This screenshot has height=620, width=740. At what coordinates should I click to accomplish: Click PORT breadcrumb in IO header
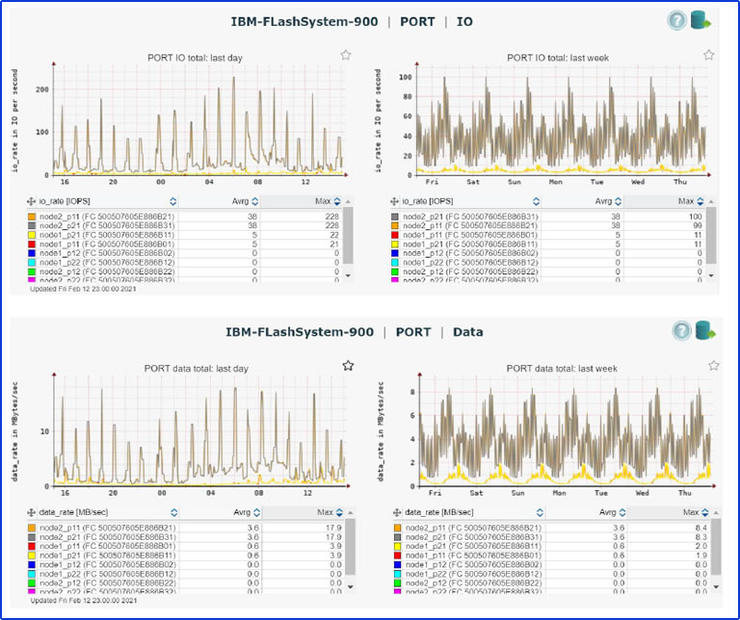coord(417,22)
